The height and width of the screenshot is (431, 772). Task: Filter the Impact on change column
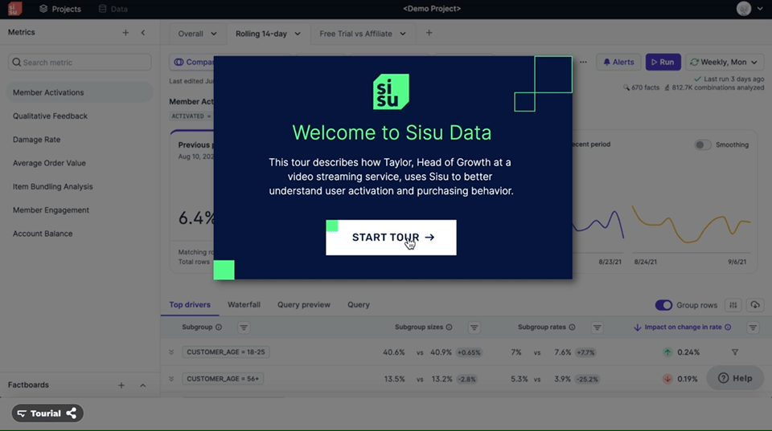[x=753, y=327]
